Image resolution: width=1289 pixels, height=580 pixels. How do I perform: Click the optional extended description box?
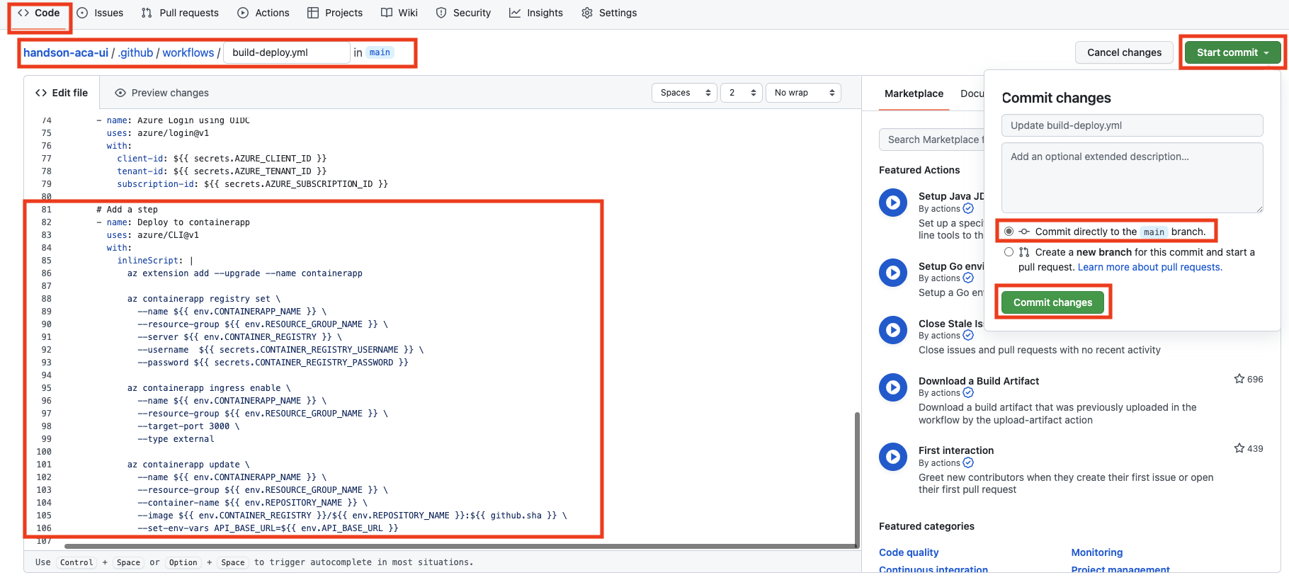1132,177
